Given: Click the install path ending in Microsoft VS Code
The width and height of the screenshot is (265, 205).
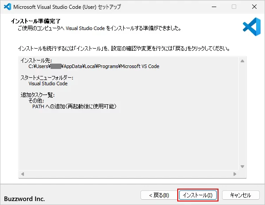Looking at the screenshot, I should click(x=94, y=66).
